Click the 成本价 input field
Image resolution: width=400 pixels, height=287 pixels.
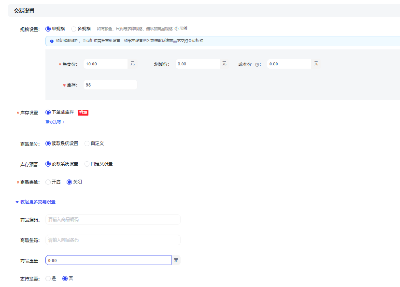point(289,64)
